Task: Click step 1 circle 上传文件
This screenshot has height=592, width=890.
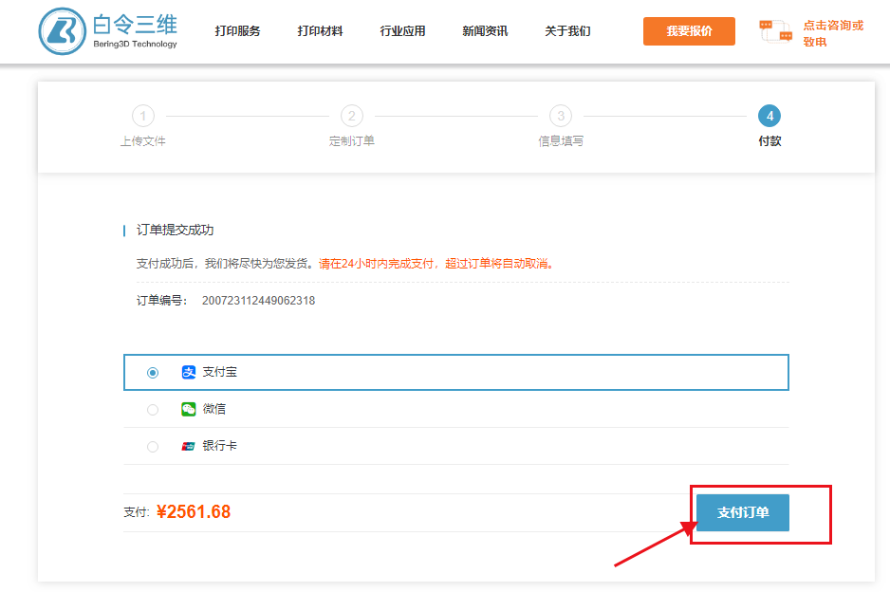Action: tap(143, 117)
